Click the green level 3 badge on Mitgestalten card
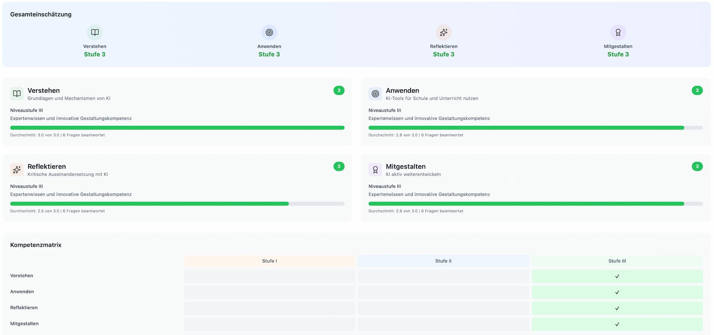 pyautogui.click(x=697, y=166)
